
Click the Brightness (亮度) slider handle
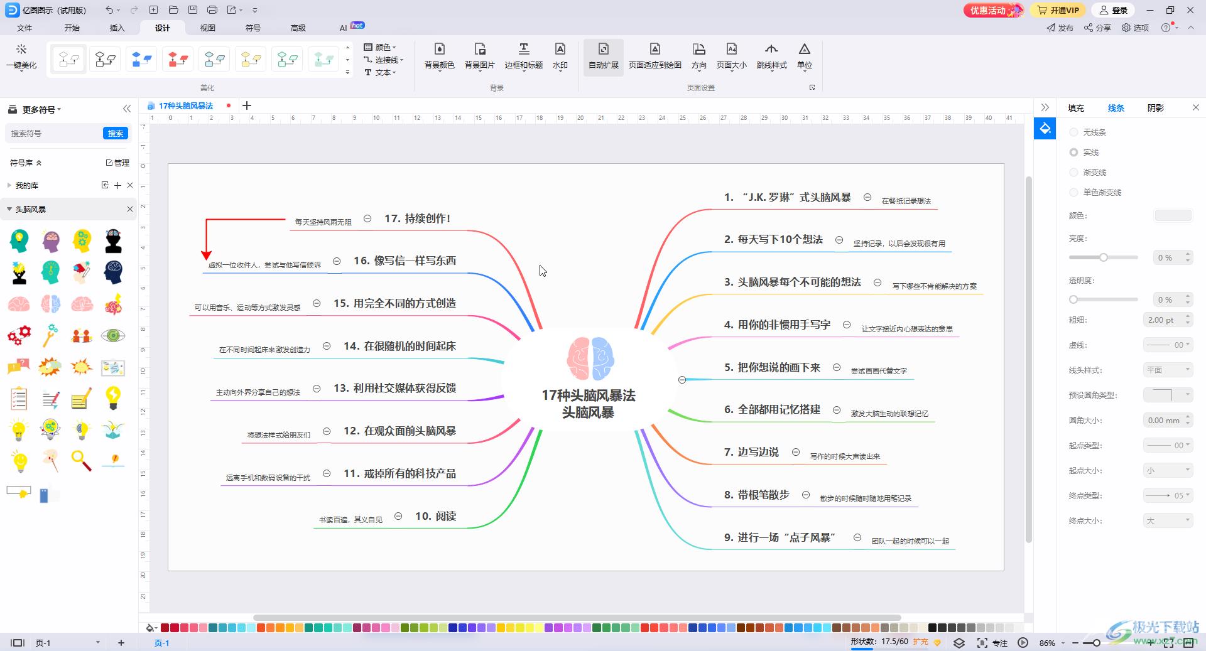pyautogui.click(x=1103, y=257)
